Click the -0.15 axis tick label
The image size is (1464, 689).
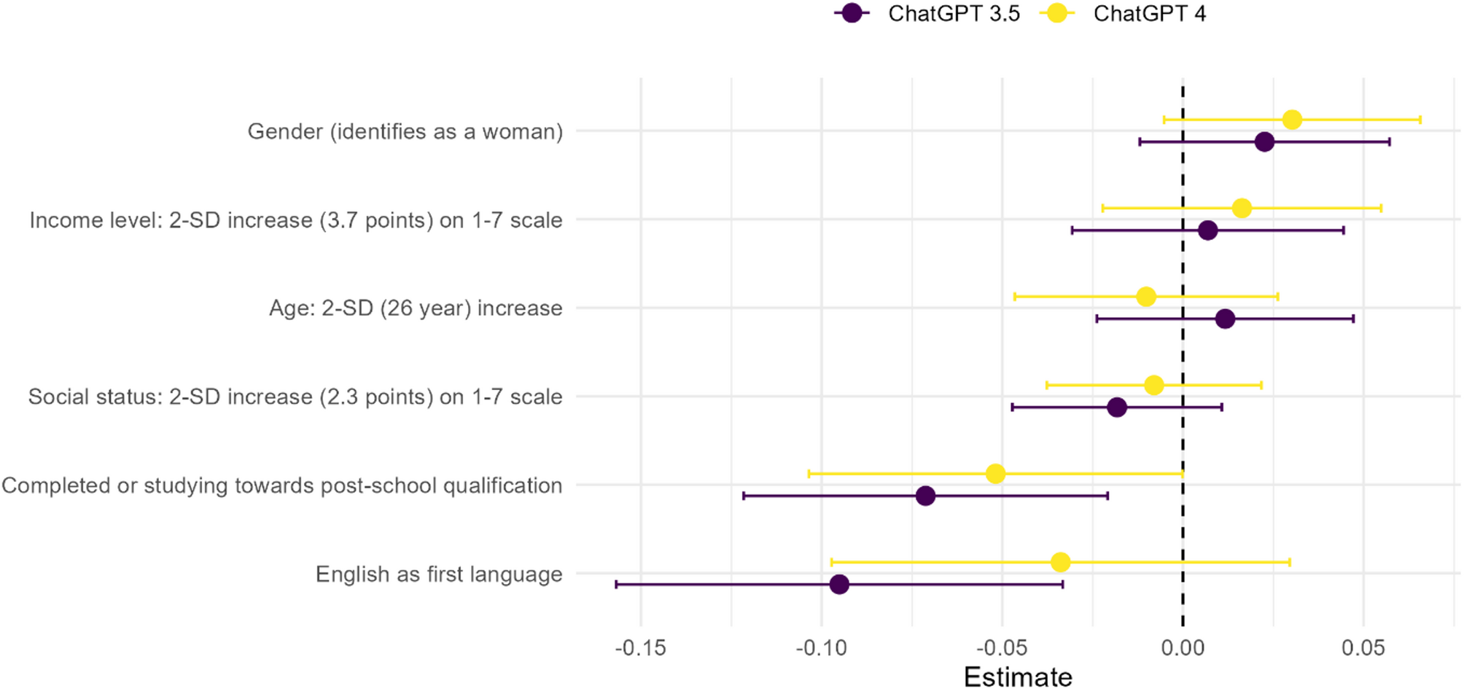point(640,647)
